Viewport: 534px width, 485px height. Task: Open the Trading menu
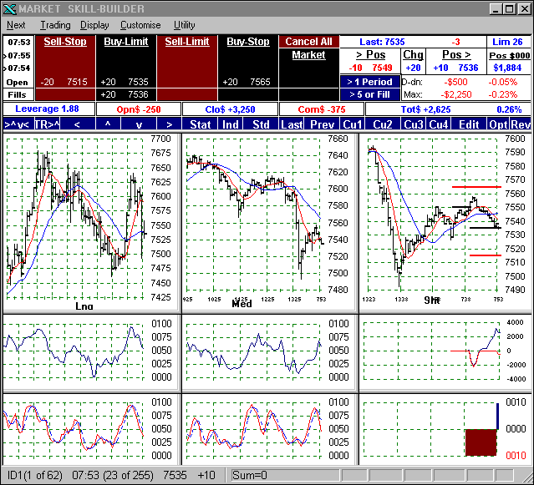(x=55, y=25)
